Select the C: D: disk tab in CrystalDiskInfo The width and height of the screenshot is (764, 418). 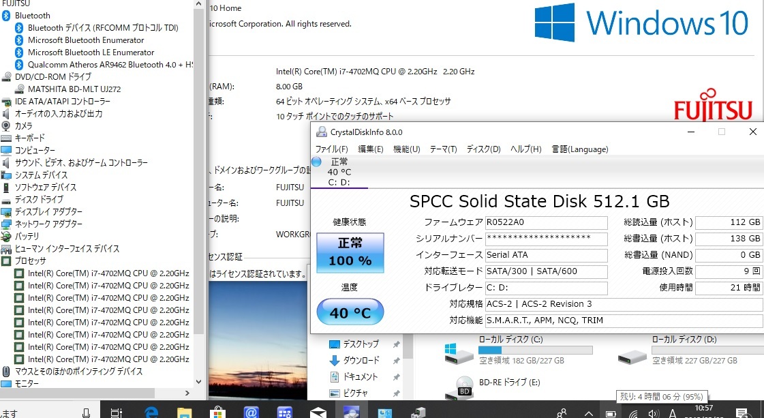tap(339, 172)
